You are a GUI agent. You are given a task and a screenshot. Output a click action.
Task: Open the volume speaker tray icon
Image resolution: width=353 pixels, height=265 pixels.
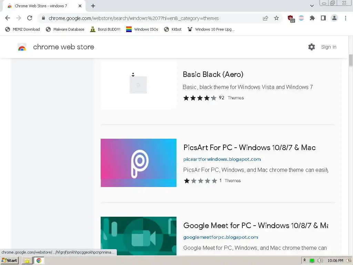320,261
